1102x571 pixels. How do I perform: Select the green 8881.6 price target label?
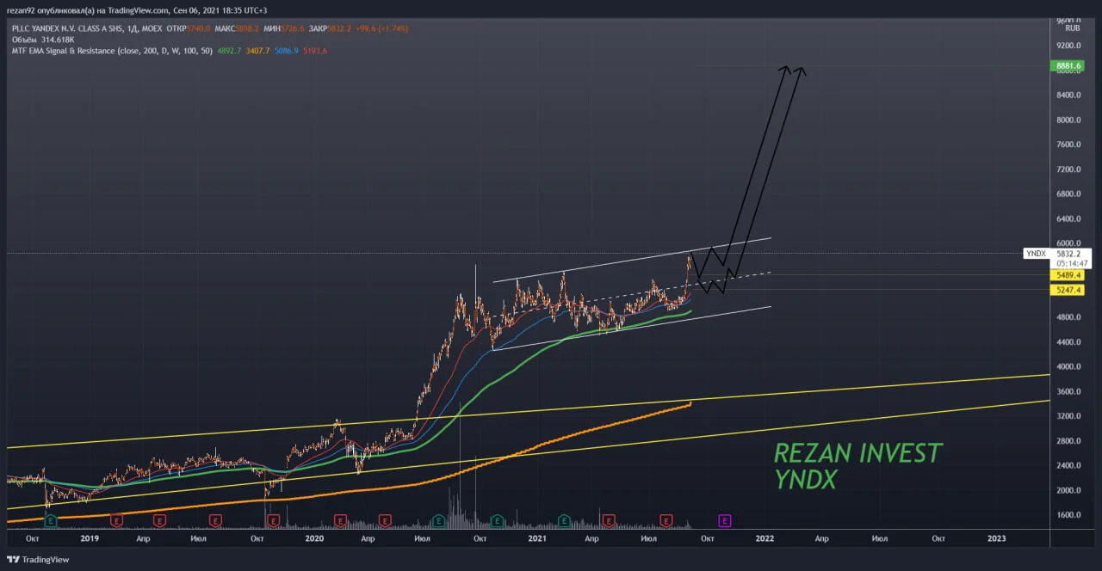pos(1067,65)
